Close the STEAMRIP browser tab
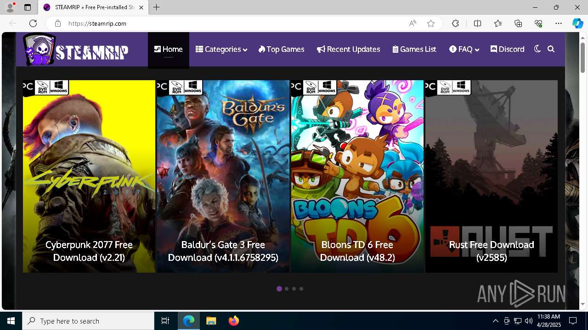The image size is (588, 330). coord(141,7)
